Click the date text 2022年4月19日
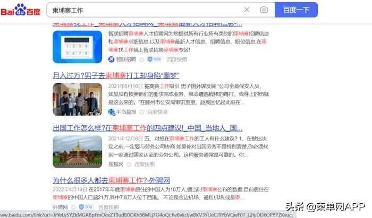The image size is (372, 218). pos(70,189)
